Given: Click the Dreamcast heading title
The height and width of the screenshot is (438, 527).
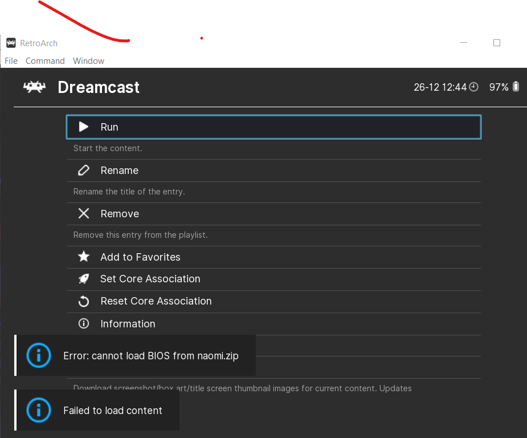Looking at the screenshot, I should pos(99,87).
